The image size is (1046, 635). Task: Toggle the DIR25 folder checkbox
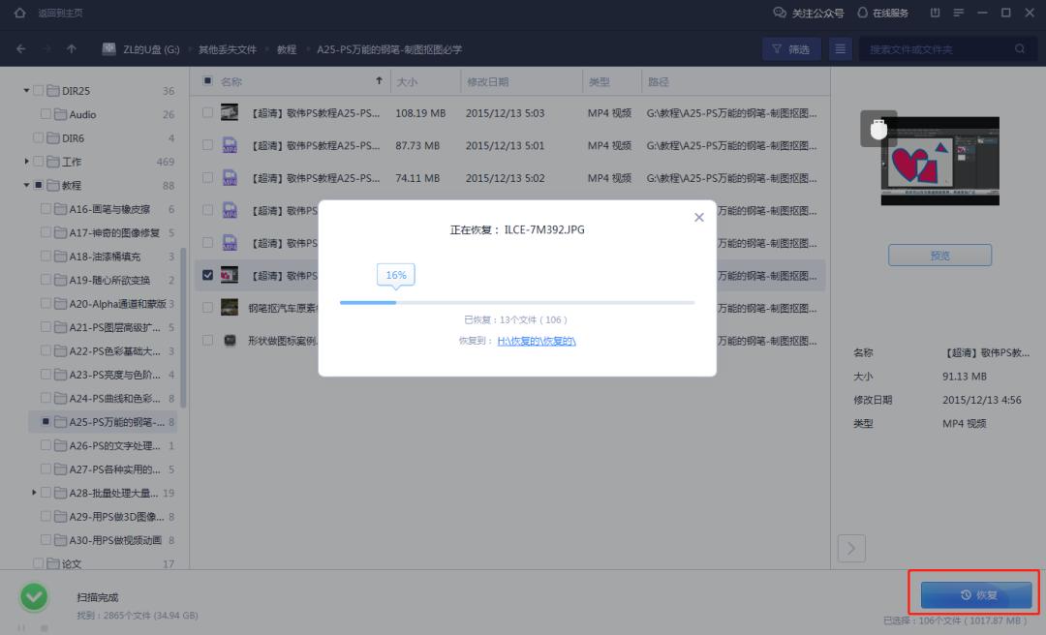[38, 90]
